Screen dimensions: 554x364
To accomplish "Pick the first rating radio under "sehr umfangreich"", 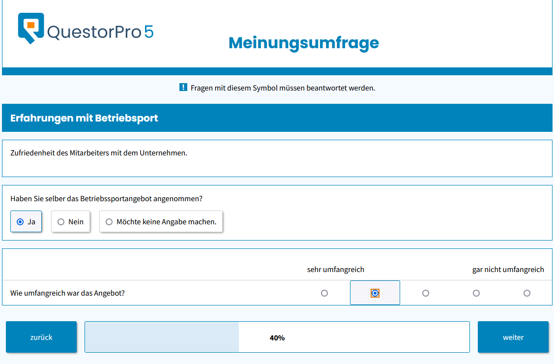I will (324, 293).
